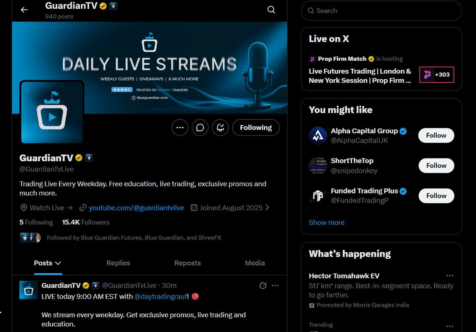476x332 pixels.
Task: Focus the Search input field
Action: pyautogui.click(x=382, y=11)
